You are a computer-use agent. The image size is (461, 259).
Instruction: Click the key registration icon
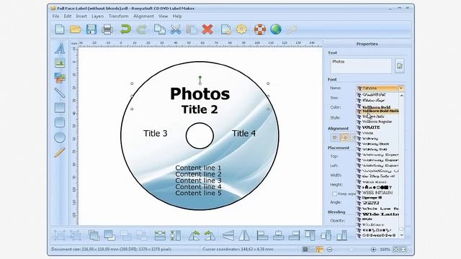tap(292, 29)
